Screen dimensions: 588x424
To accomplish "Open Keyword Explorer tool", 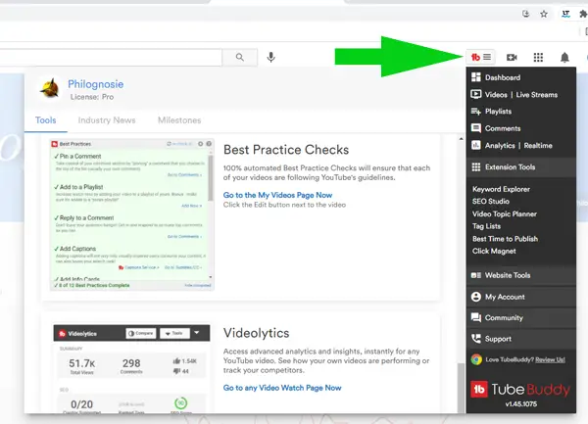I will coord(501,189).
